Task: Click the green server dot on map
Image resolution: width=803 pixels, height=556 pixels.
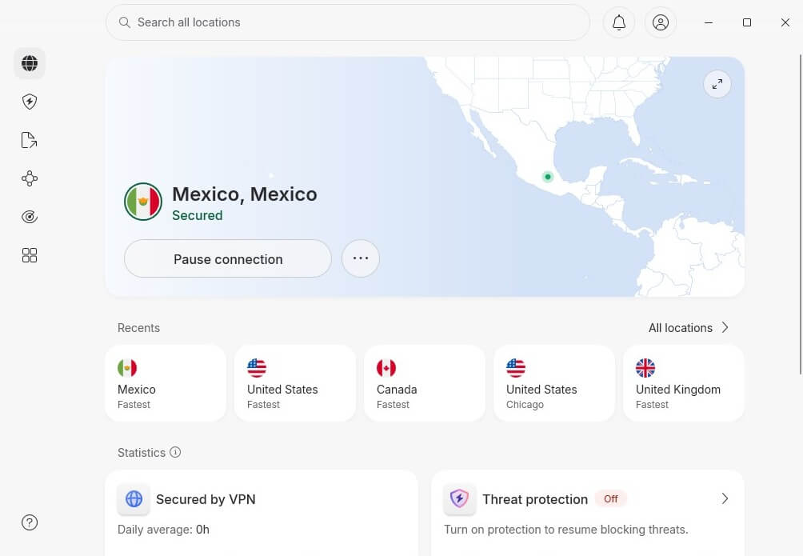Action: [x=547, y=177]
